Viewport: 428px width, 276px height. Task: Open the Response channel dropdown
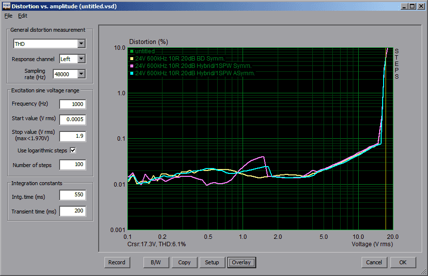[x=81, y=59]
